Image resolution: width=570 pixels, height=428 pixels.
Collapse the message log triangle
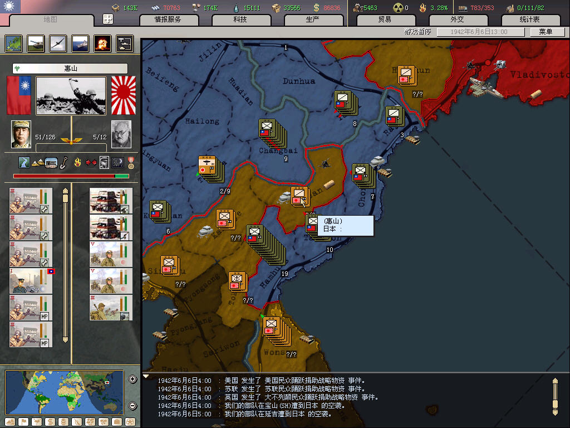click(146, 376)
